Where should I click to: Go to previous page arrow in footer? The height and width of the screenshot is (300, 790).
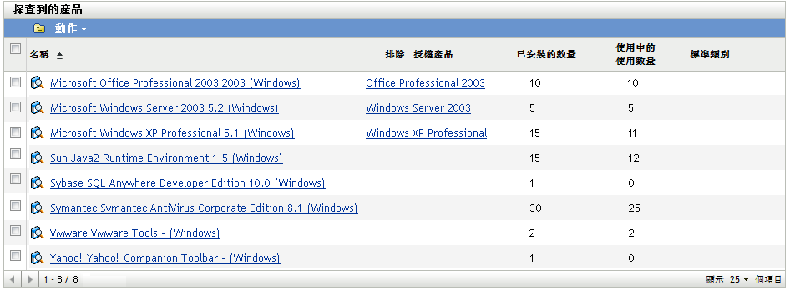12,279
